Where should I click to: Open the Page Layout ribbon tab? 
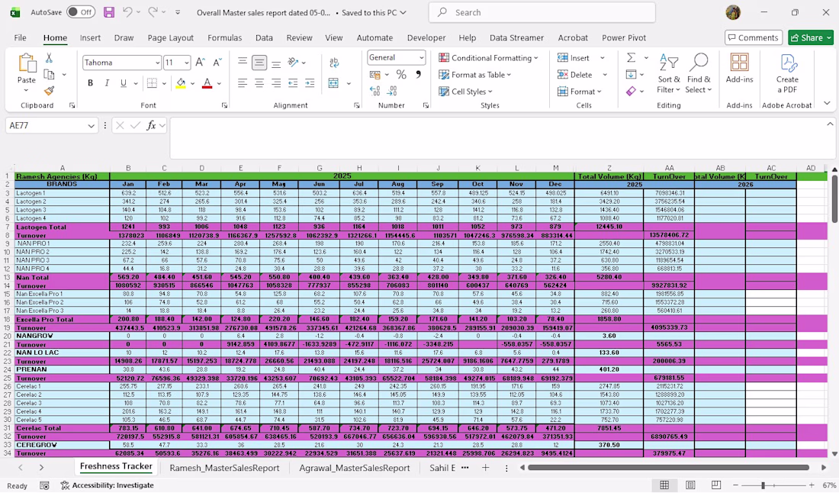click(170, 38)
